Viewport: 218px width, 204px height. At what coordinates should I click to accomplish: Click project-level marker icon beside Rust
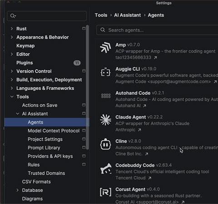(x=84, y=29)
